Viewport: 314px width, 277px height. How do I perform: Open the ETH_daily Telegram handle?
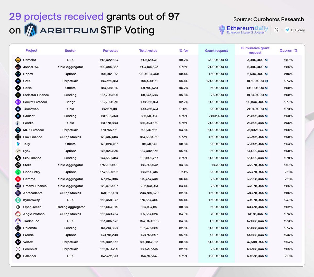point(298,30)
